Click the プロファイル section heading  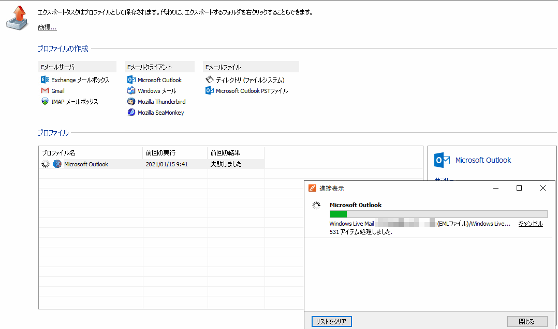click(53, 133)
